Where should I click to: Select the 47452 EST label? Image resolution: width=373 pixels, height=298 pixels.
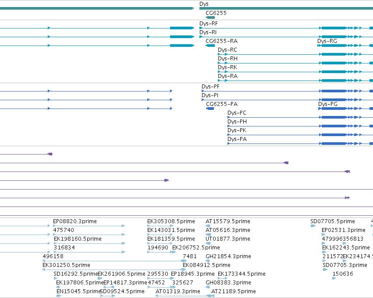tap(156, 283)
